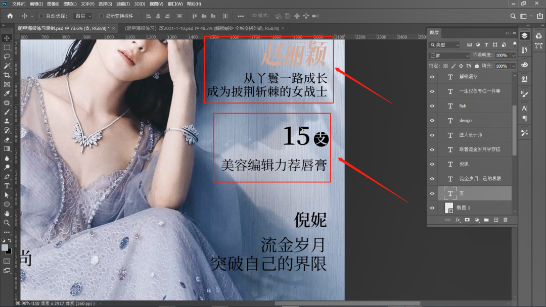Image resolution: width=546 pixels, height=307 pixels.
Task: Open the 文件(F) menu
Action: (x=19, y=4)
